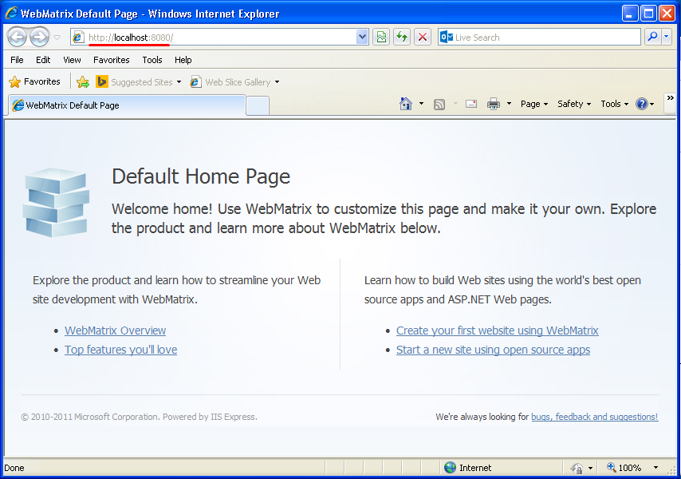Click the Forward navigation arrow button

point(40,37)
